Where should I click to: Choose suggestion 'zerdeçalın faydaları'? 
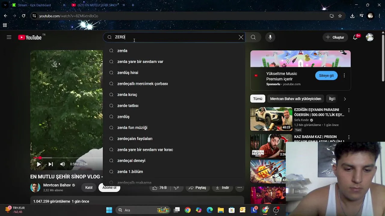(x=174, y=139)
